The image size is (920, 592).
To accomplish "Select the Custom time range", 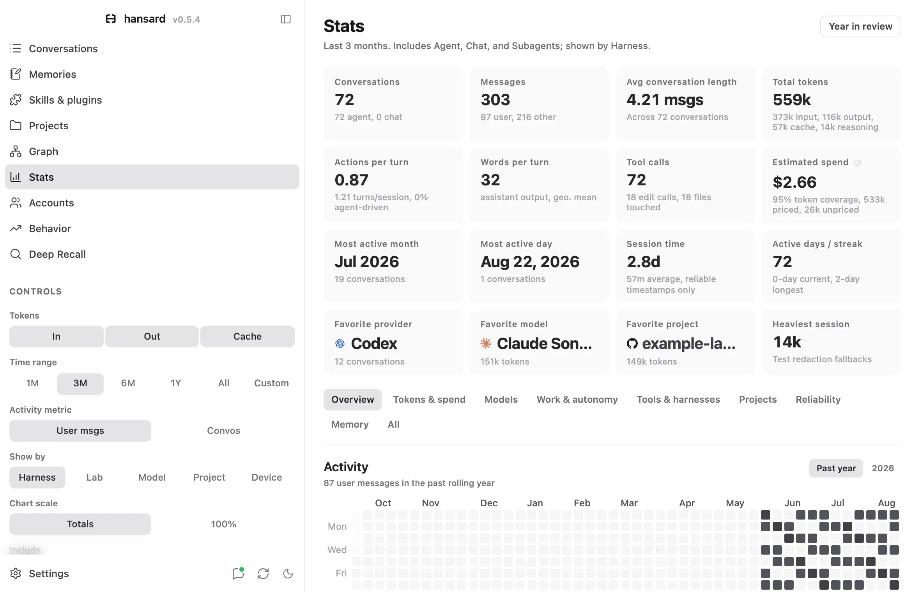I will coord(271,383).
